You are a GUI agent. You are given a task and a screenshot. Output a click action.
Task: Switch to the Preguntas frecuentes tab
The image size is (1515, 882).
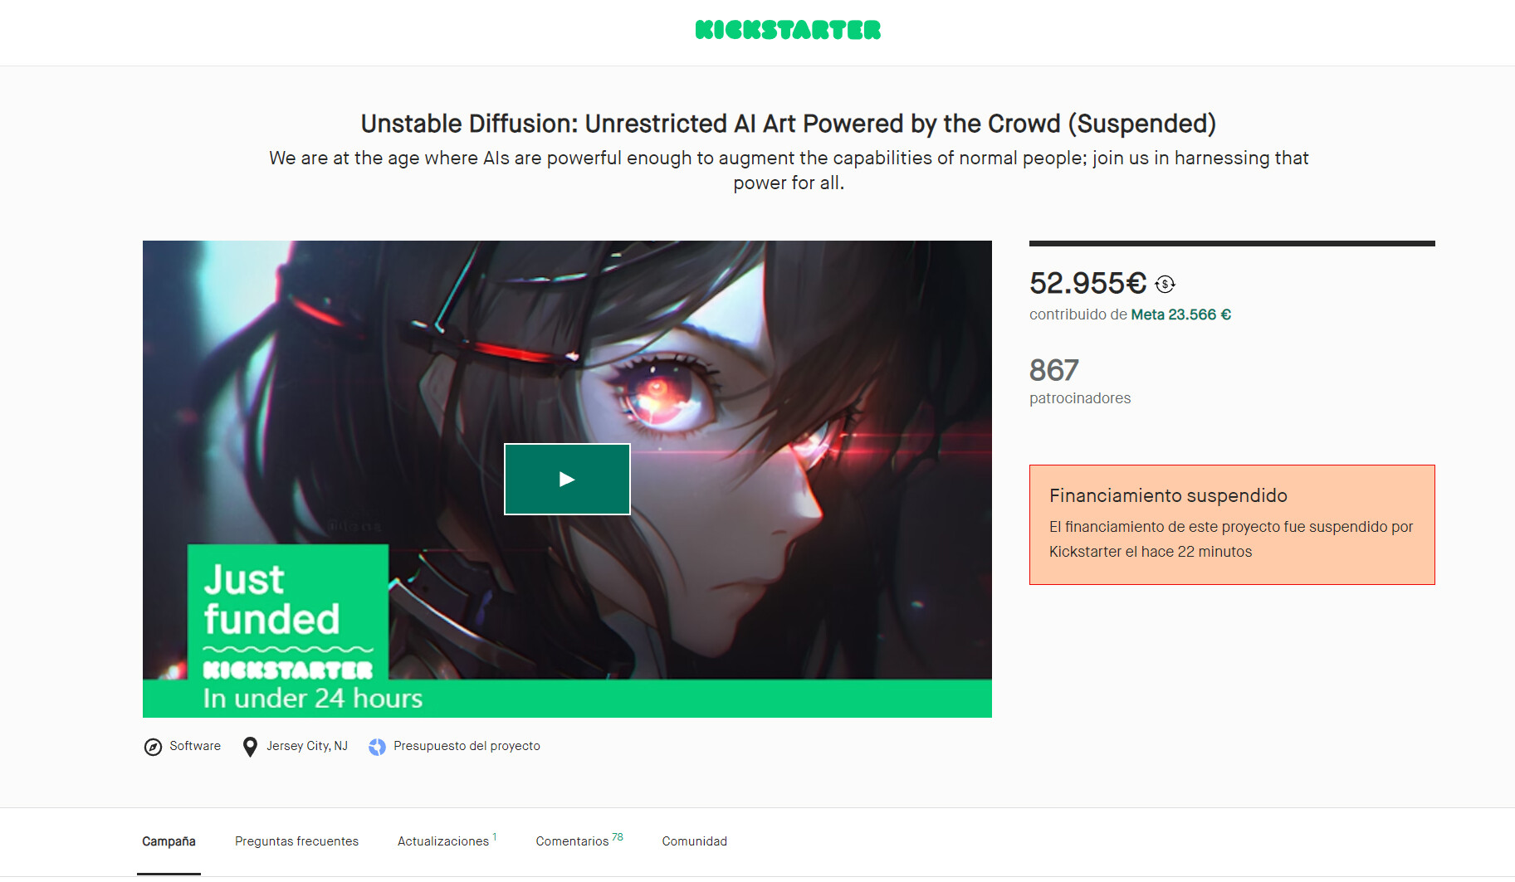pos(296,841)
